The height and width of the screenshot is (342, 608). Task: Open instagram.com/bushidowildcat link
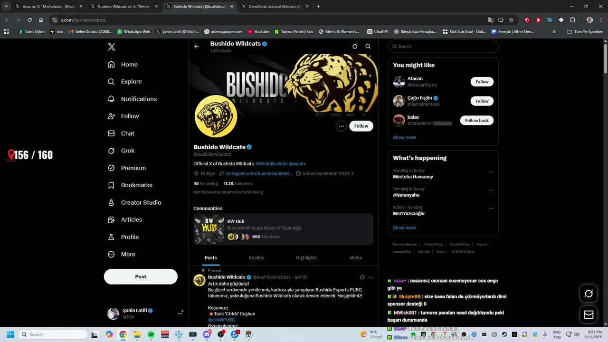258,173
